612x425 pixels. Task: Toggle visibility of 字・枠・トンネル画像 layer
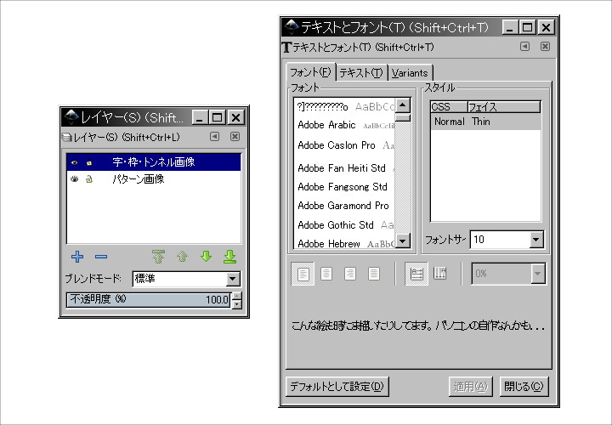click(74, 162)
